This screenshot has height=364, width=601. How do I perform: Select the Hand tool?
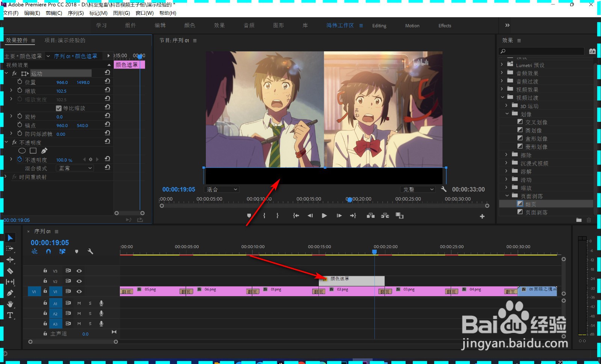pyautogui.click(x=10, y=304)
